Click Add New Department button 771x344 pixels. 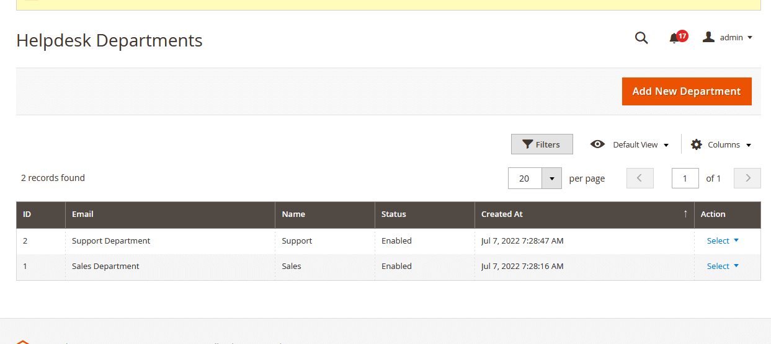click(x=687, y=91)
